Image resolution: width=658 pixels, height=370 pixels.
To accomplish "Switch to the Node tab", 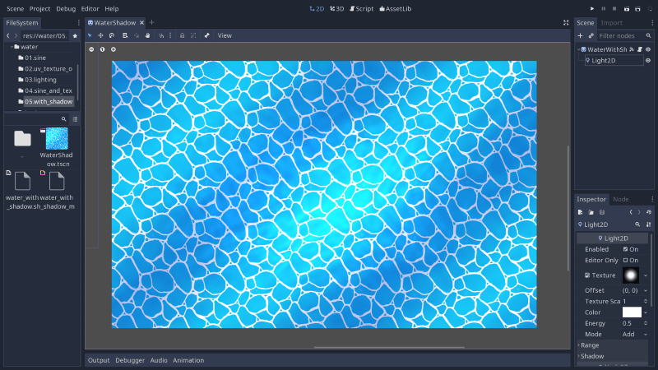I will coord(621,199).
